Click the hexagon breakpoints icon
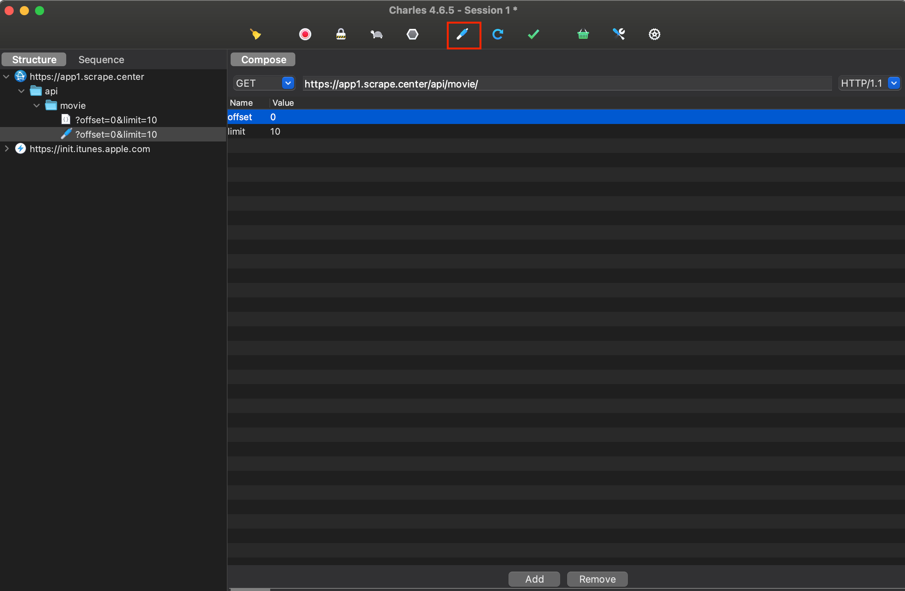 tap(412, 35)
